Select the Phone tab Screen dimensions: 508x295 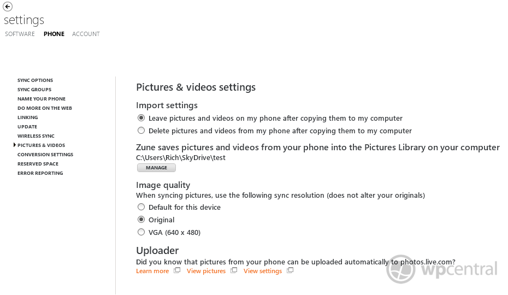54,34
